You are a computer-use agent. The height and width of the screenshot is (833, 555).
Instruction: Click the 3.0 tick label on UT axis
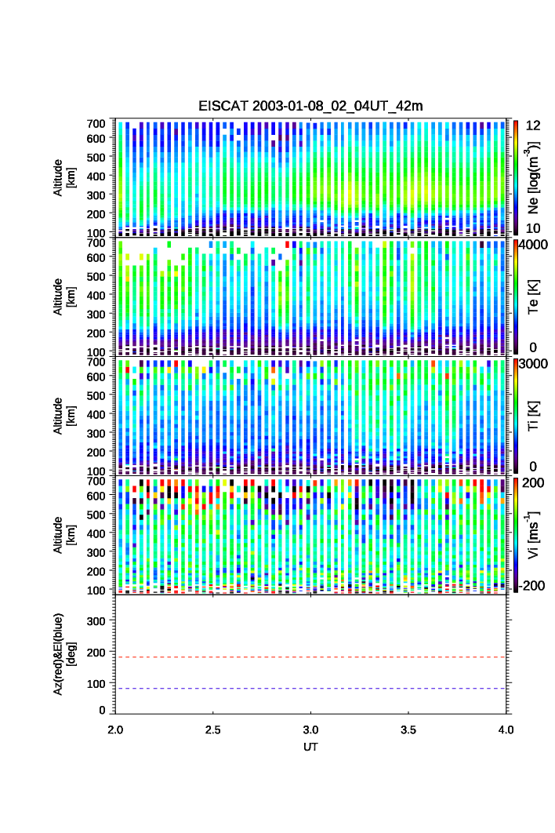coord(311,729)
